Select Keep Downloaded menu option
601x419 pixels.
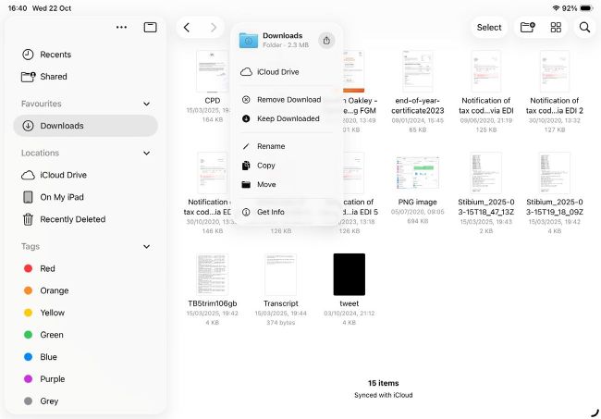coord(288,118)
